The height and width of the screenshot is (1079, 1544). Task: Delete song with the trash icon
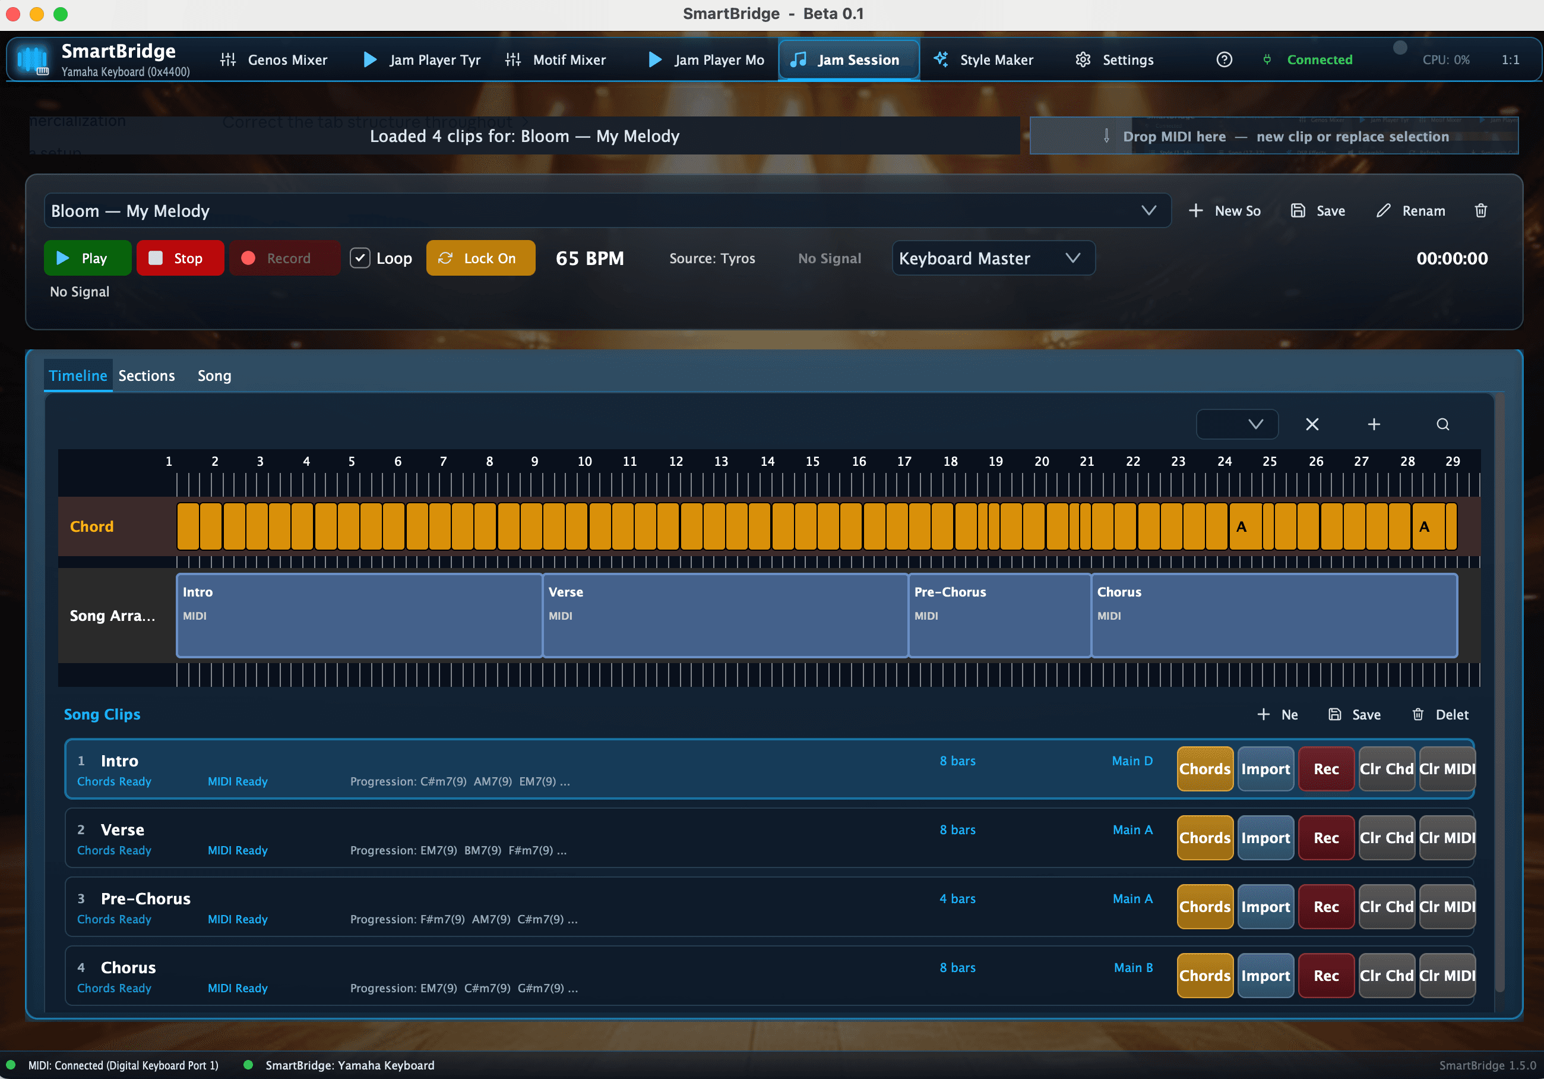click(1481, 210)
